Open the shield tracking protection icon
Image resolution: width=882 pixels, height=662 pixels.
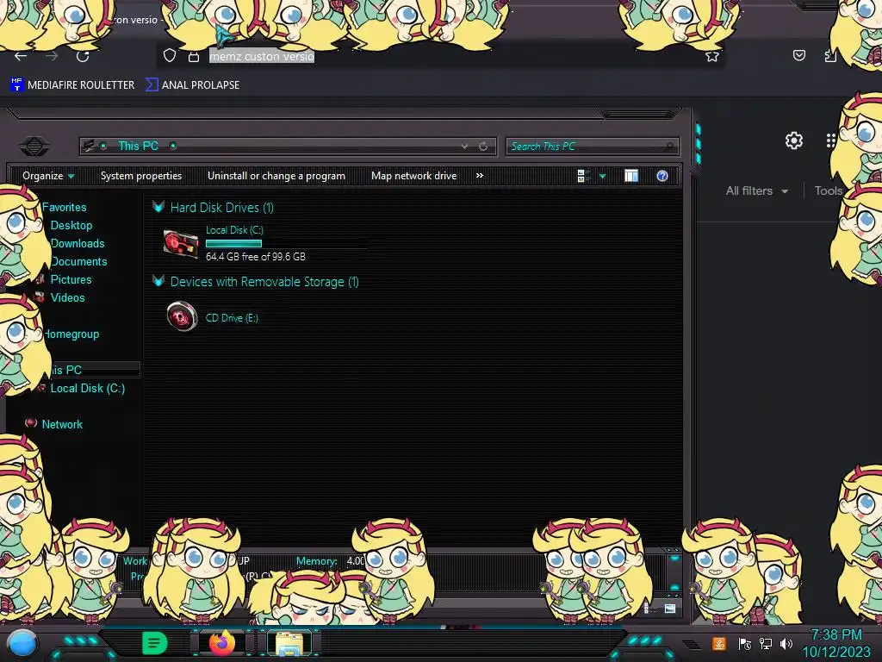pyautogui.click(x=170, y=56)
